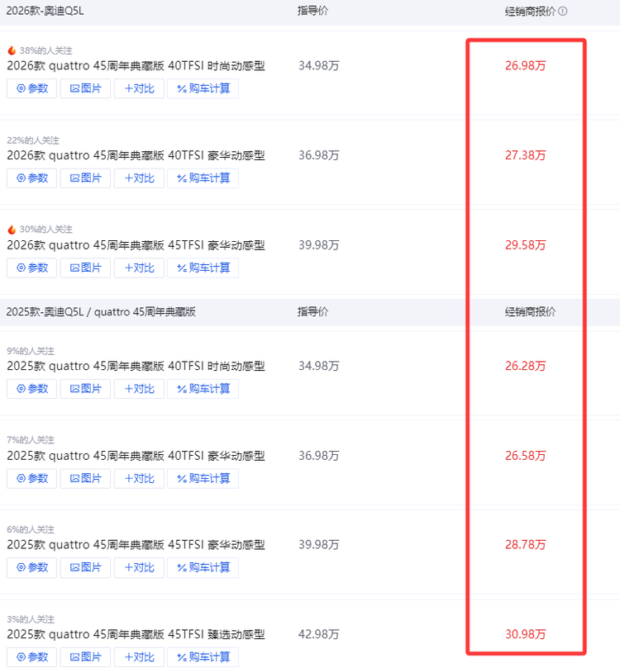Open 购车计算 for 2025款 45TFSI 豪华动感型
This screenshot has width=620, height=668.
pyautogui.click(x=203, y=567)
